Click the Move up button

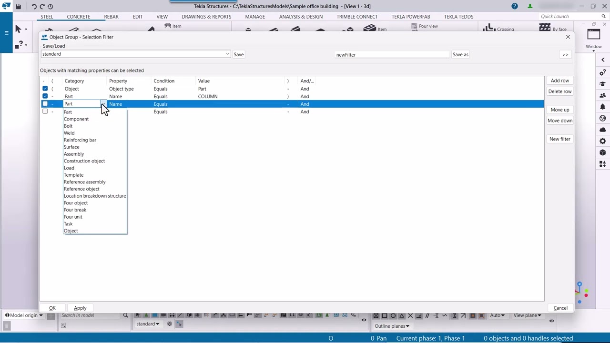[x=560, y=110]
